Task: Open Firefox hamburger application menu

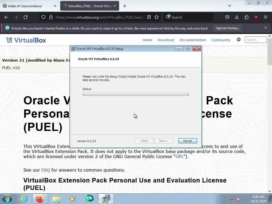Action: tap(266, 17)
